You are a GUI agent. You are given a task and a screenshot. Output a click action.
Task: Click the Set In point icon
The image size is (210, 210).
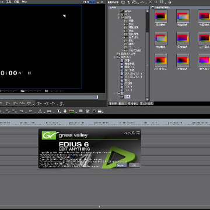click(40, 104)
